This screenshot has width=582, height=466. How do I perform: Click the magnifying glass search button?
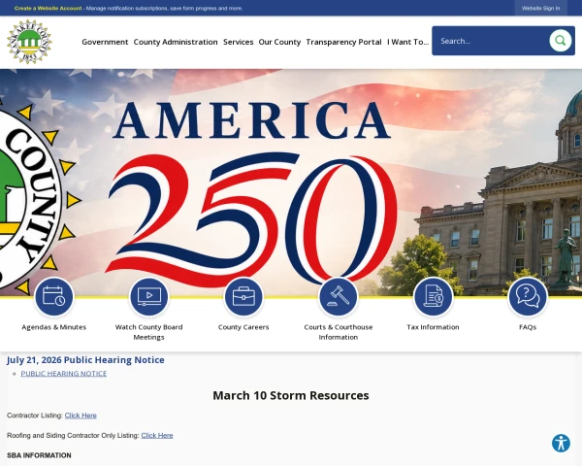pyautogui.click(x=560, y=41)
